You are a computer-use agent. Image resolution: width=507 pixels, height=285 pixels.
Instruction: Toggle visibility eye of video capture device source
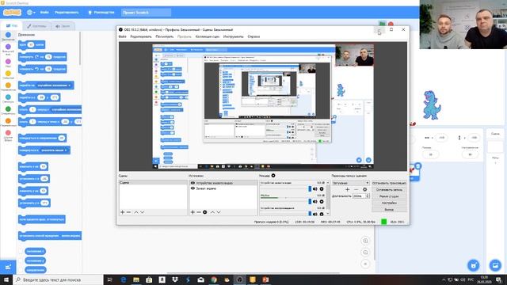[193, 183]
